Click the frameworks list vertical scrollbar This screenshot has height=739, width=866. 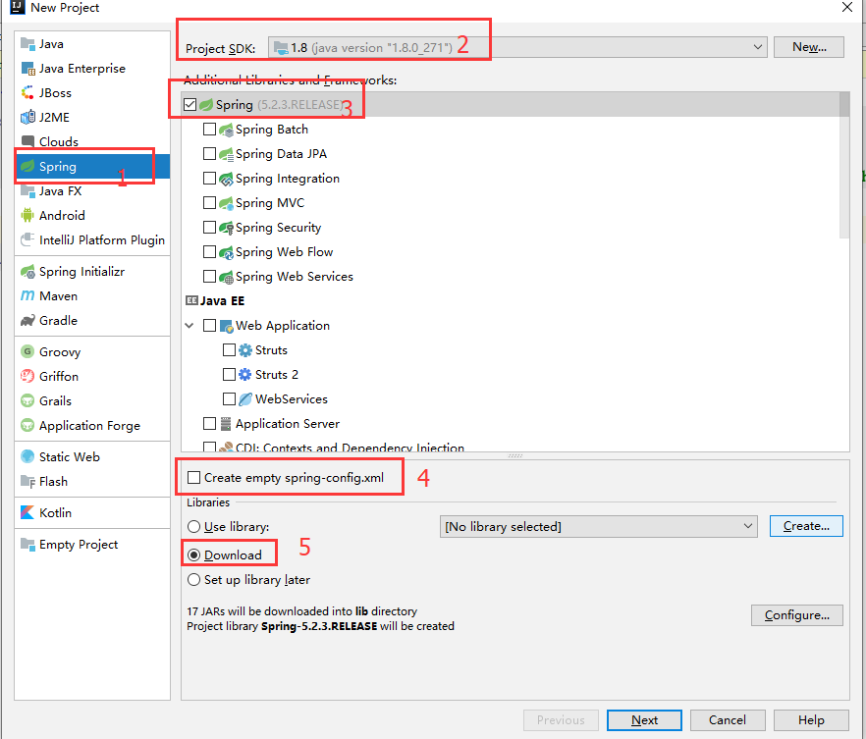pos(844,165)
